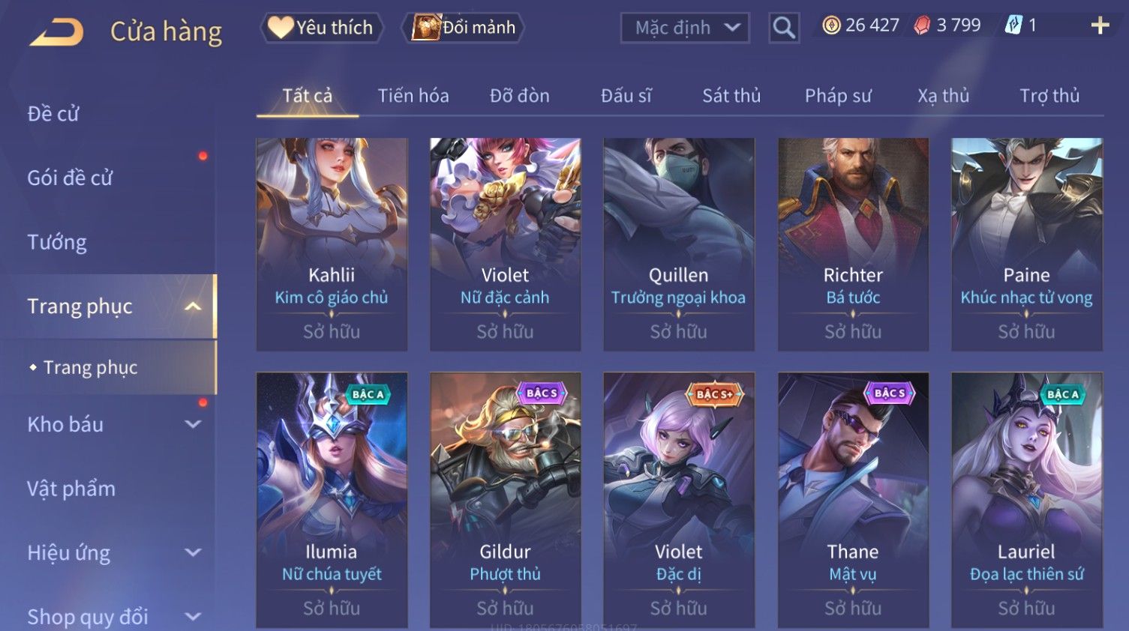Switch to the Tiến hóa tab

click(x=413, y=96)
